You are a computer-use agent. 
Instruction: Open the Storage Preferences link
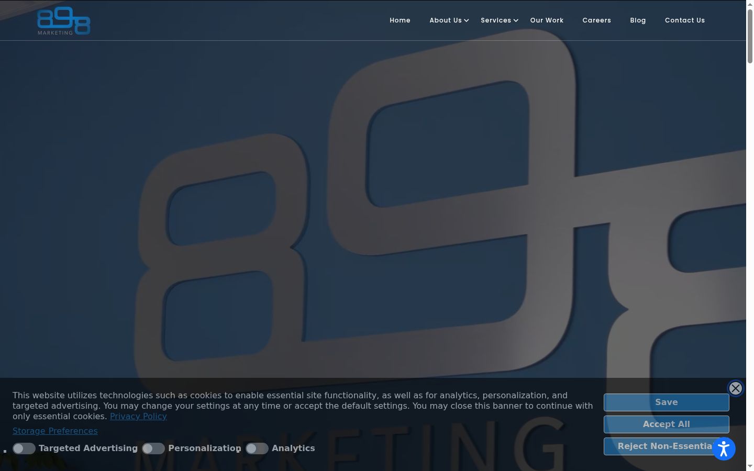click(55, 431)
